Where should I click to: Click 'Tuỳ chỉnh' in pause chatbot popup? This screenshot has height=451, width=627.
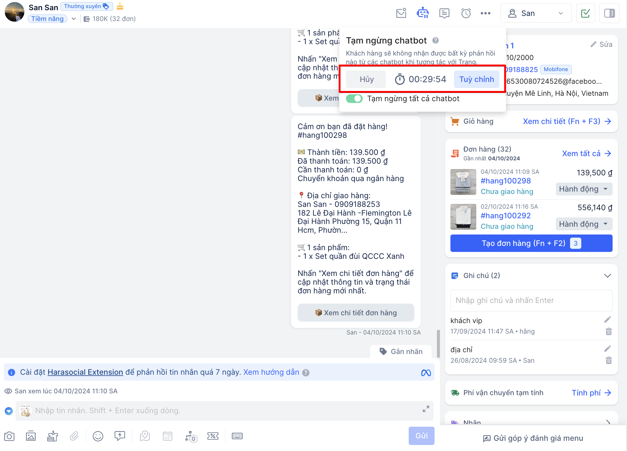pos(476,79)
